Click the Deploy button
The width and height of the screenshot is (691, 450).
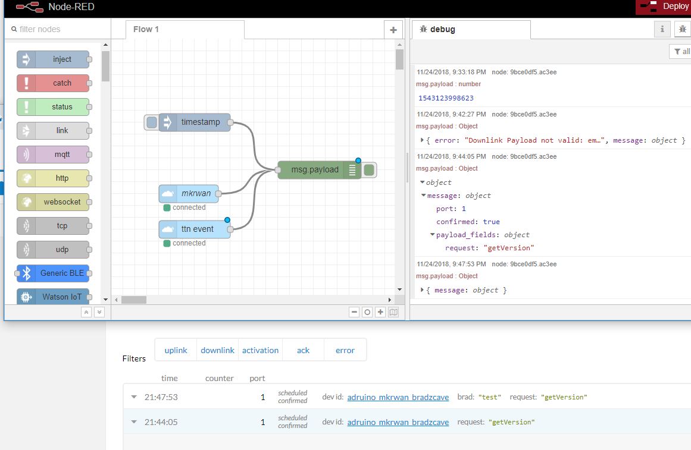pyautogui.click(x=665, y=7)
